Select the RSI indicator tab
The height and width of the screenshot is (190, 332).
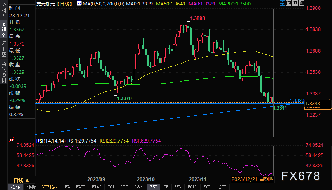tap(153, 187)
